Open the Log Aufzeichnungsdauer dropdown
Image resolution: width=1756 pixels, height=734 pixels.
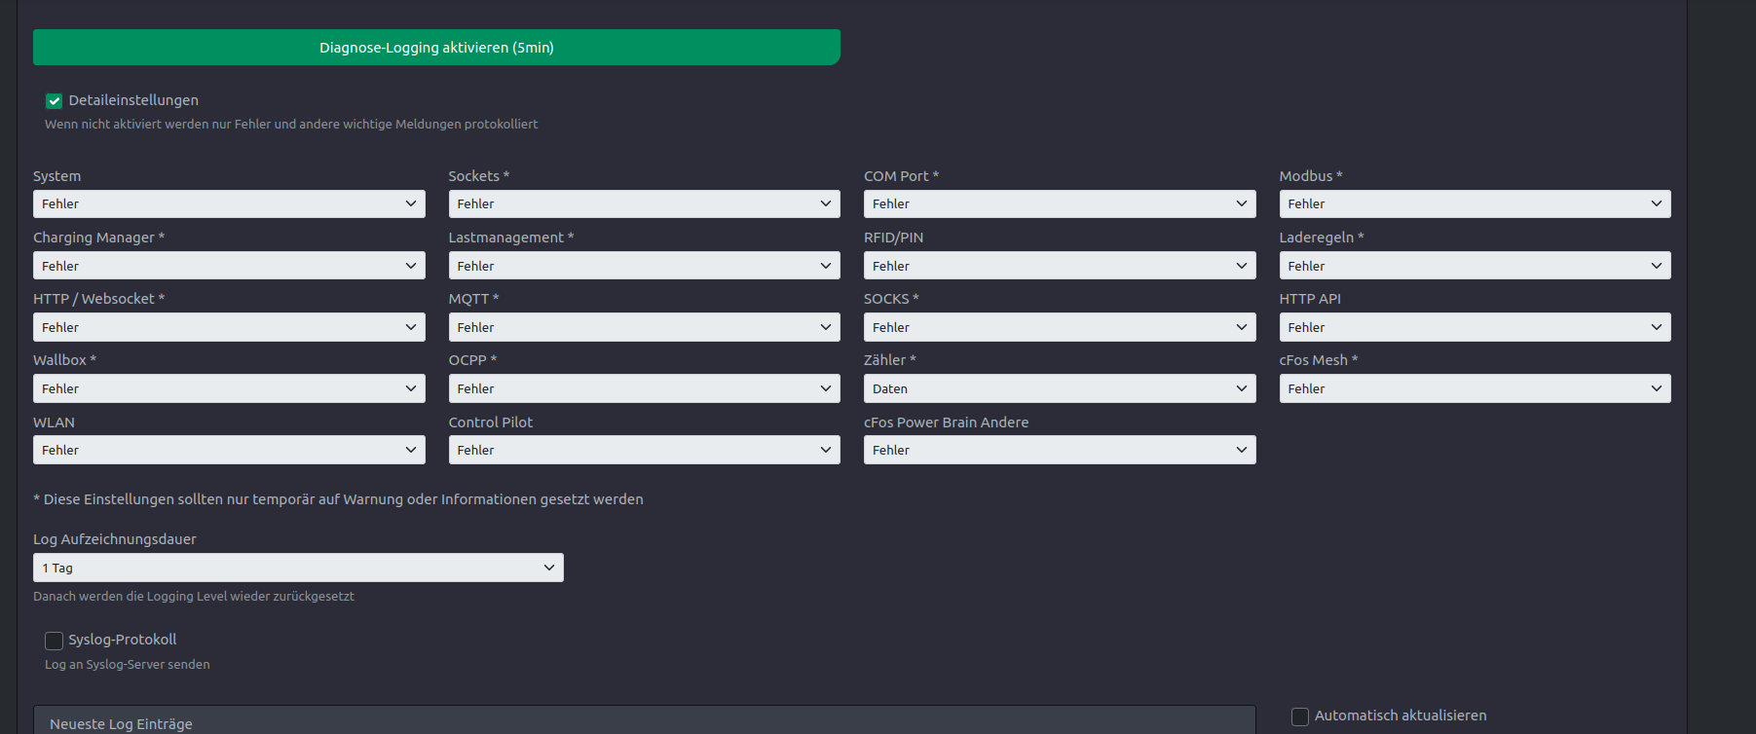[298, 568]
